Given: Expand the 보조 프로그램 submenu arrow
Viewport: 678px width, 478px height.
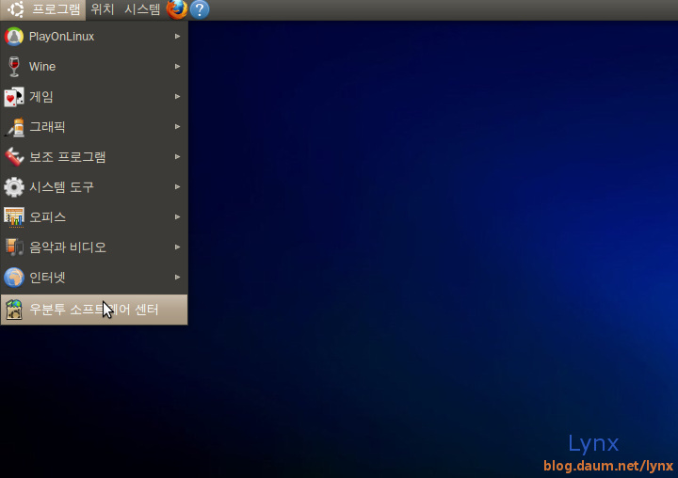Looking at the screenshot, I should point(177,157).
